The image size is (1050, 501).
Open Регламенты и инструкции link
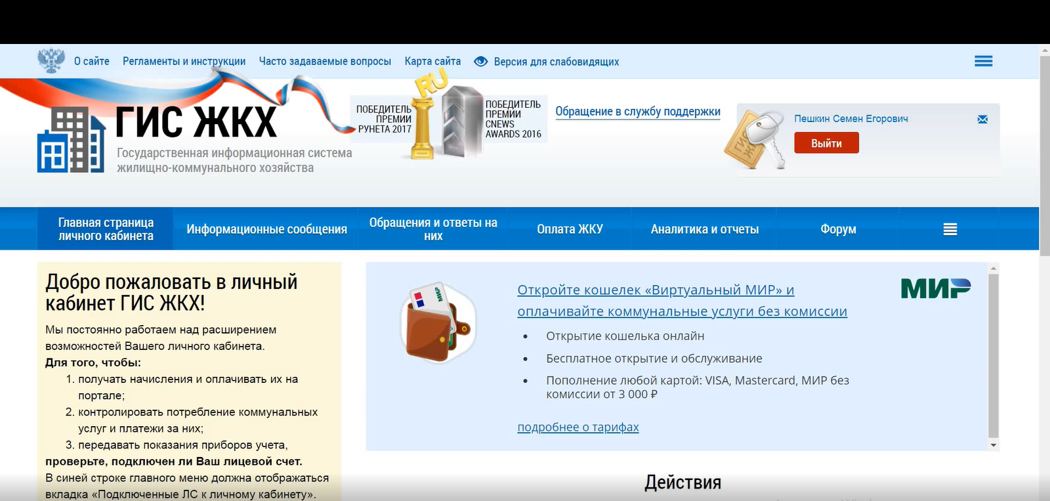point(184,61)
